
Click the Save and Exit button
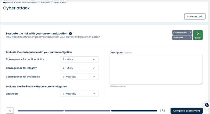pyautogui.click(x=195, y=17)
